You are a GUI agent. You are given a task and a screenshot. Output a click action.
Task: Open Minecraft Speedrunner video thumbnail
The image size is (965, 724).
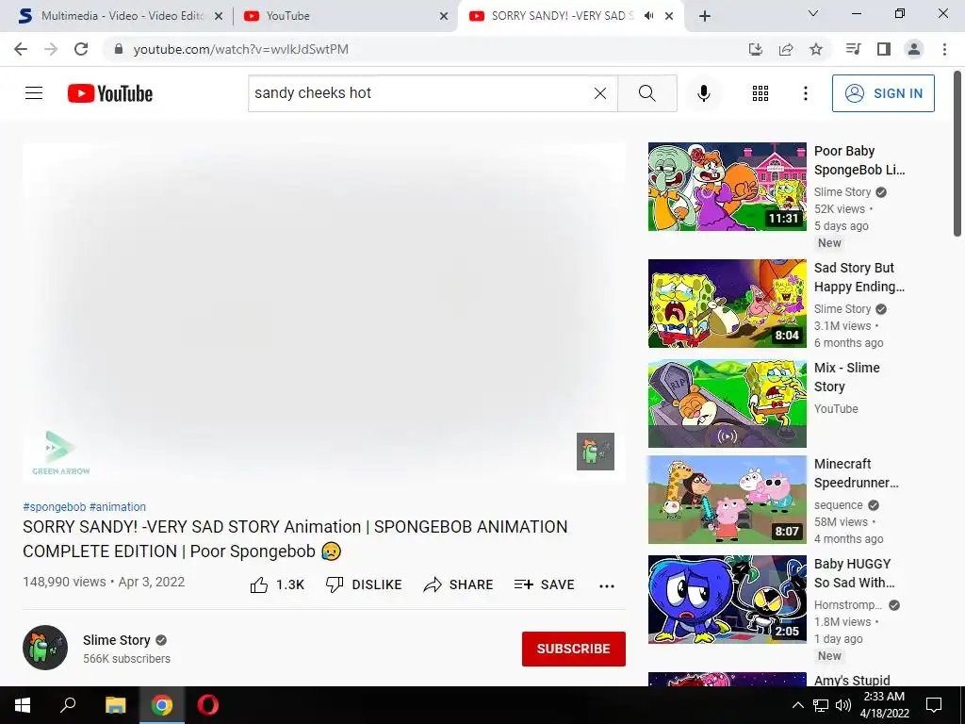727,500
